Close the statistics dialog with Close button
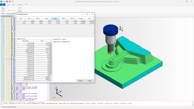This screenshot has height=109, width=194. click(x=90, y=81)
